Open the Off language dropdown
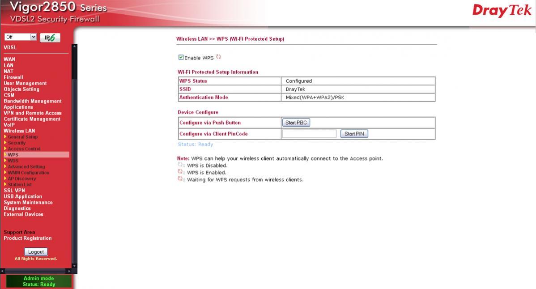The width and height of the screenshot is (536, 289). click(x=20, y=38)
